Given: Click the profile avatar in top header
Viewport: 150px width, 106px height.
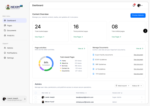Looking at the screenshot, I should pos(139,5).
